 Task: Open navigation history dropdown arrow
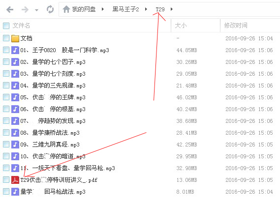(x=36, y=10)
